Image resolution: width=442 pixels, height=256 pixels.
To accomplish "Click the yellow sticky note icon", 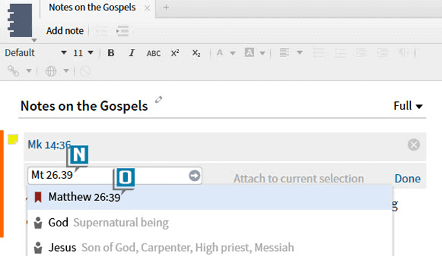I will [12, 139].
